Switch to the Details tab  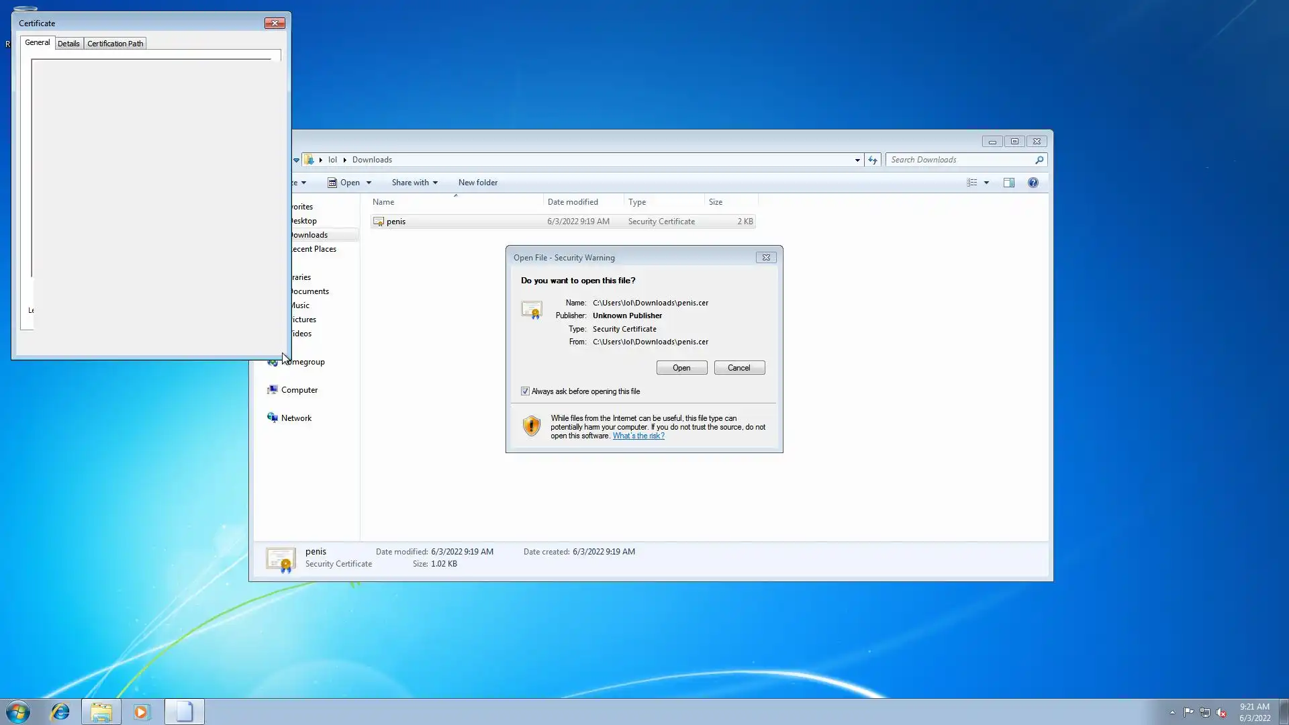tap(68, 44)
